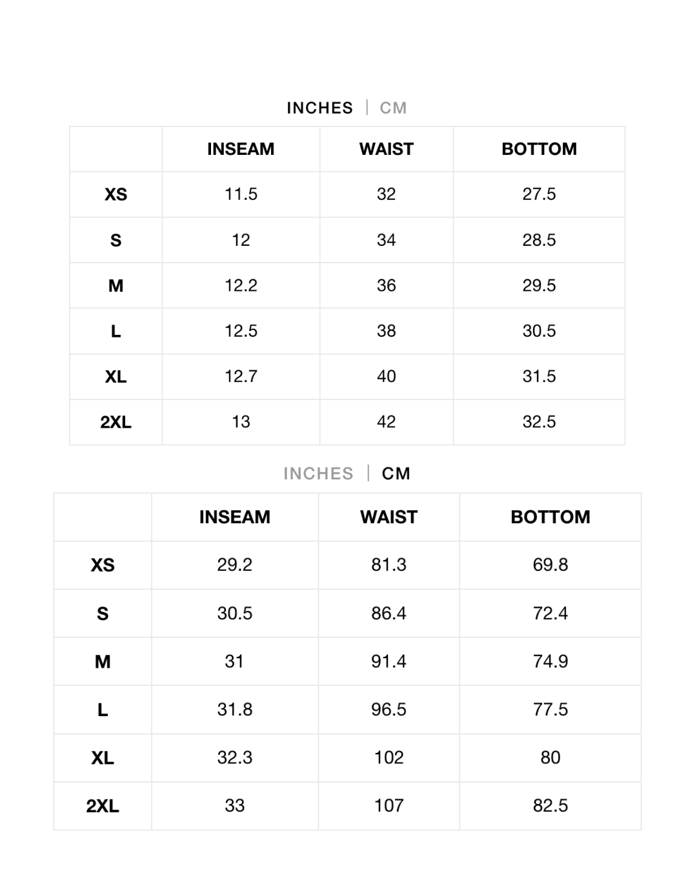This screenshot has height=871, width=697.
Task: Click the 30.5 bottom value for size L
Action: pyautogui.click(x=539, y=331)
